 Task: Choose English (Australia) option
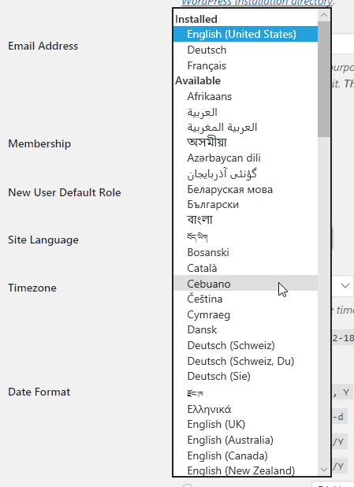(x=245, y=440)
